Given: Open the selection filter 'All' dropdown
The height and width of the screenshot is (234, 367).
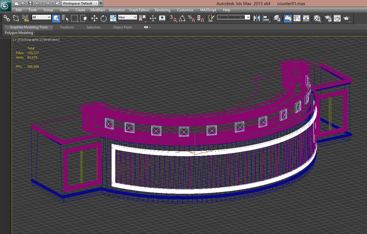Looking at the screenshot, I should point(41,18).
